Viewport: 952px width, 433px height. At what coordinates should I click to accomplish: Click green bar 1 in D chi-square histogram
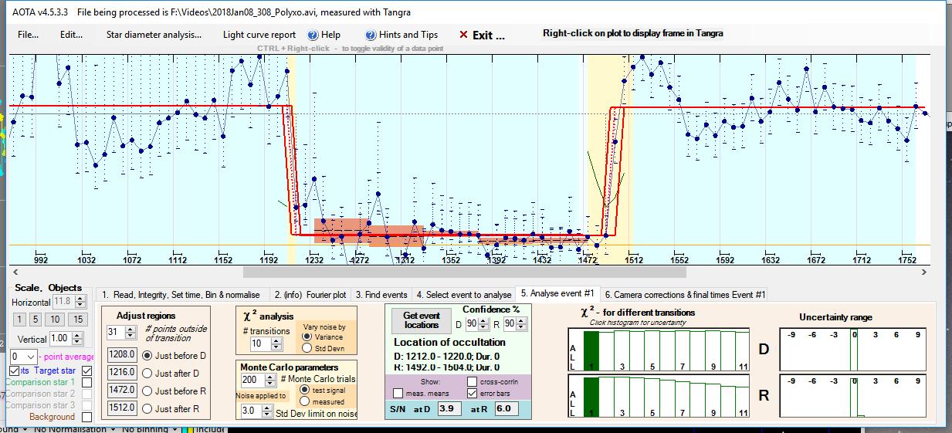click(591, 350)
